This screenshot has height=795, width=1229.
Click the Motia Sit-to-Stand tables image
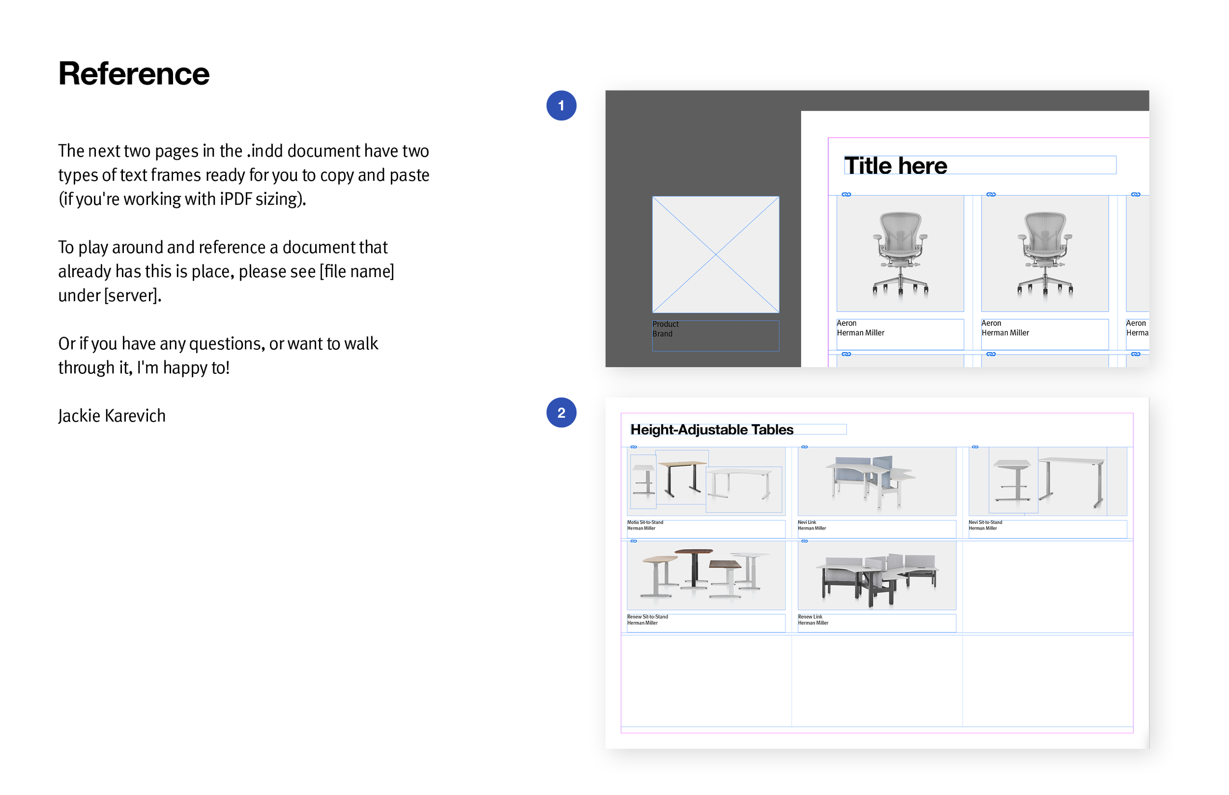tap(706, 481)
